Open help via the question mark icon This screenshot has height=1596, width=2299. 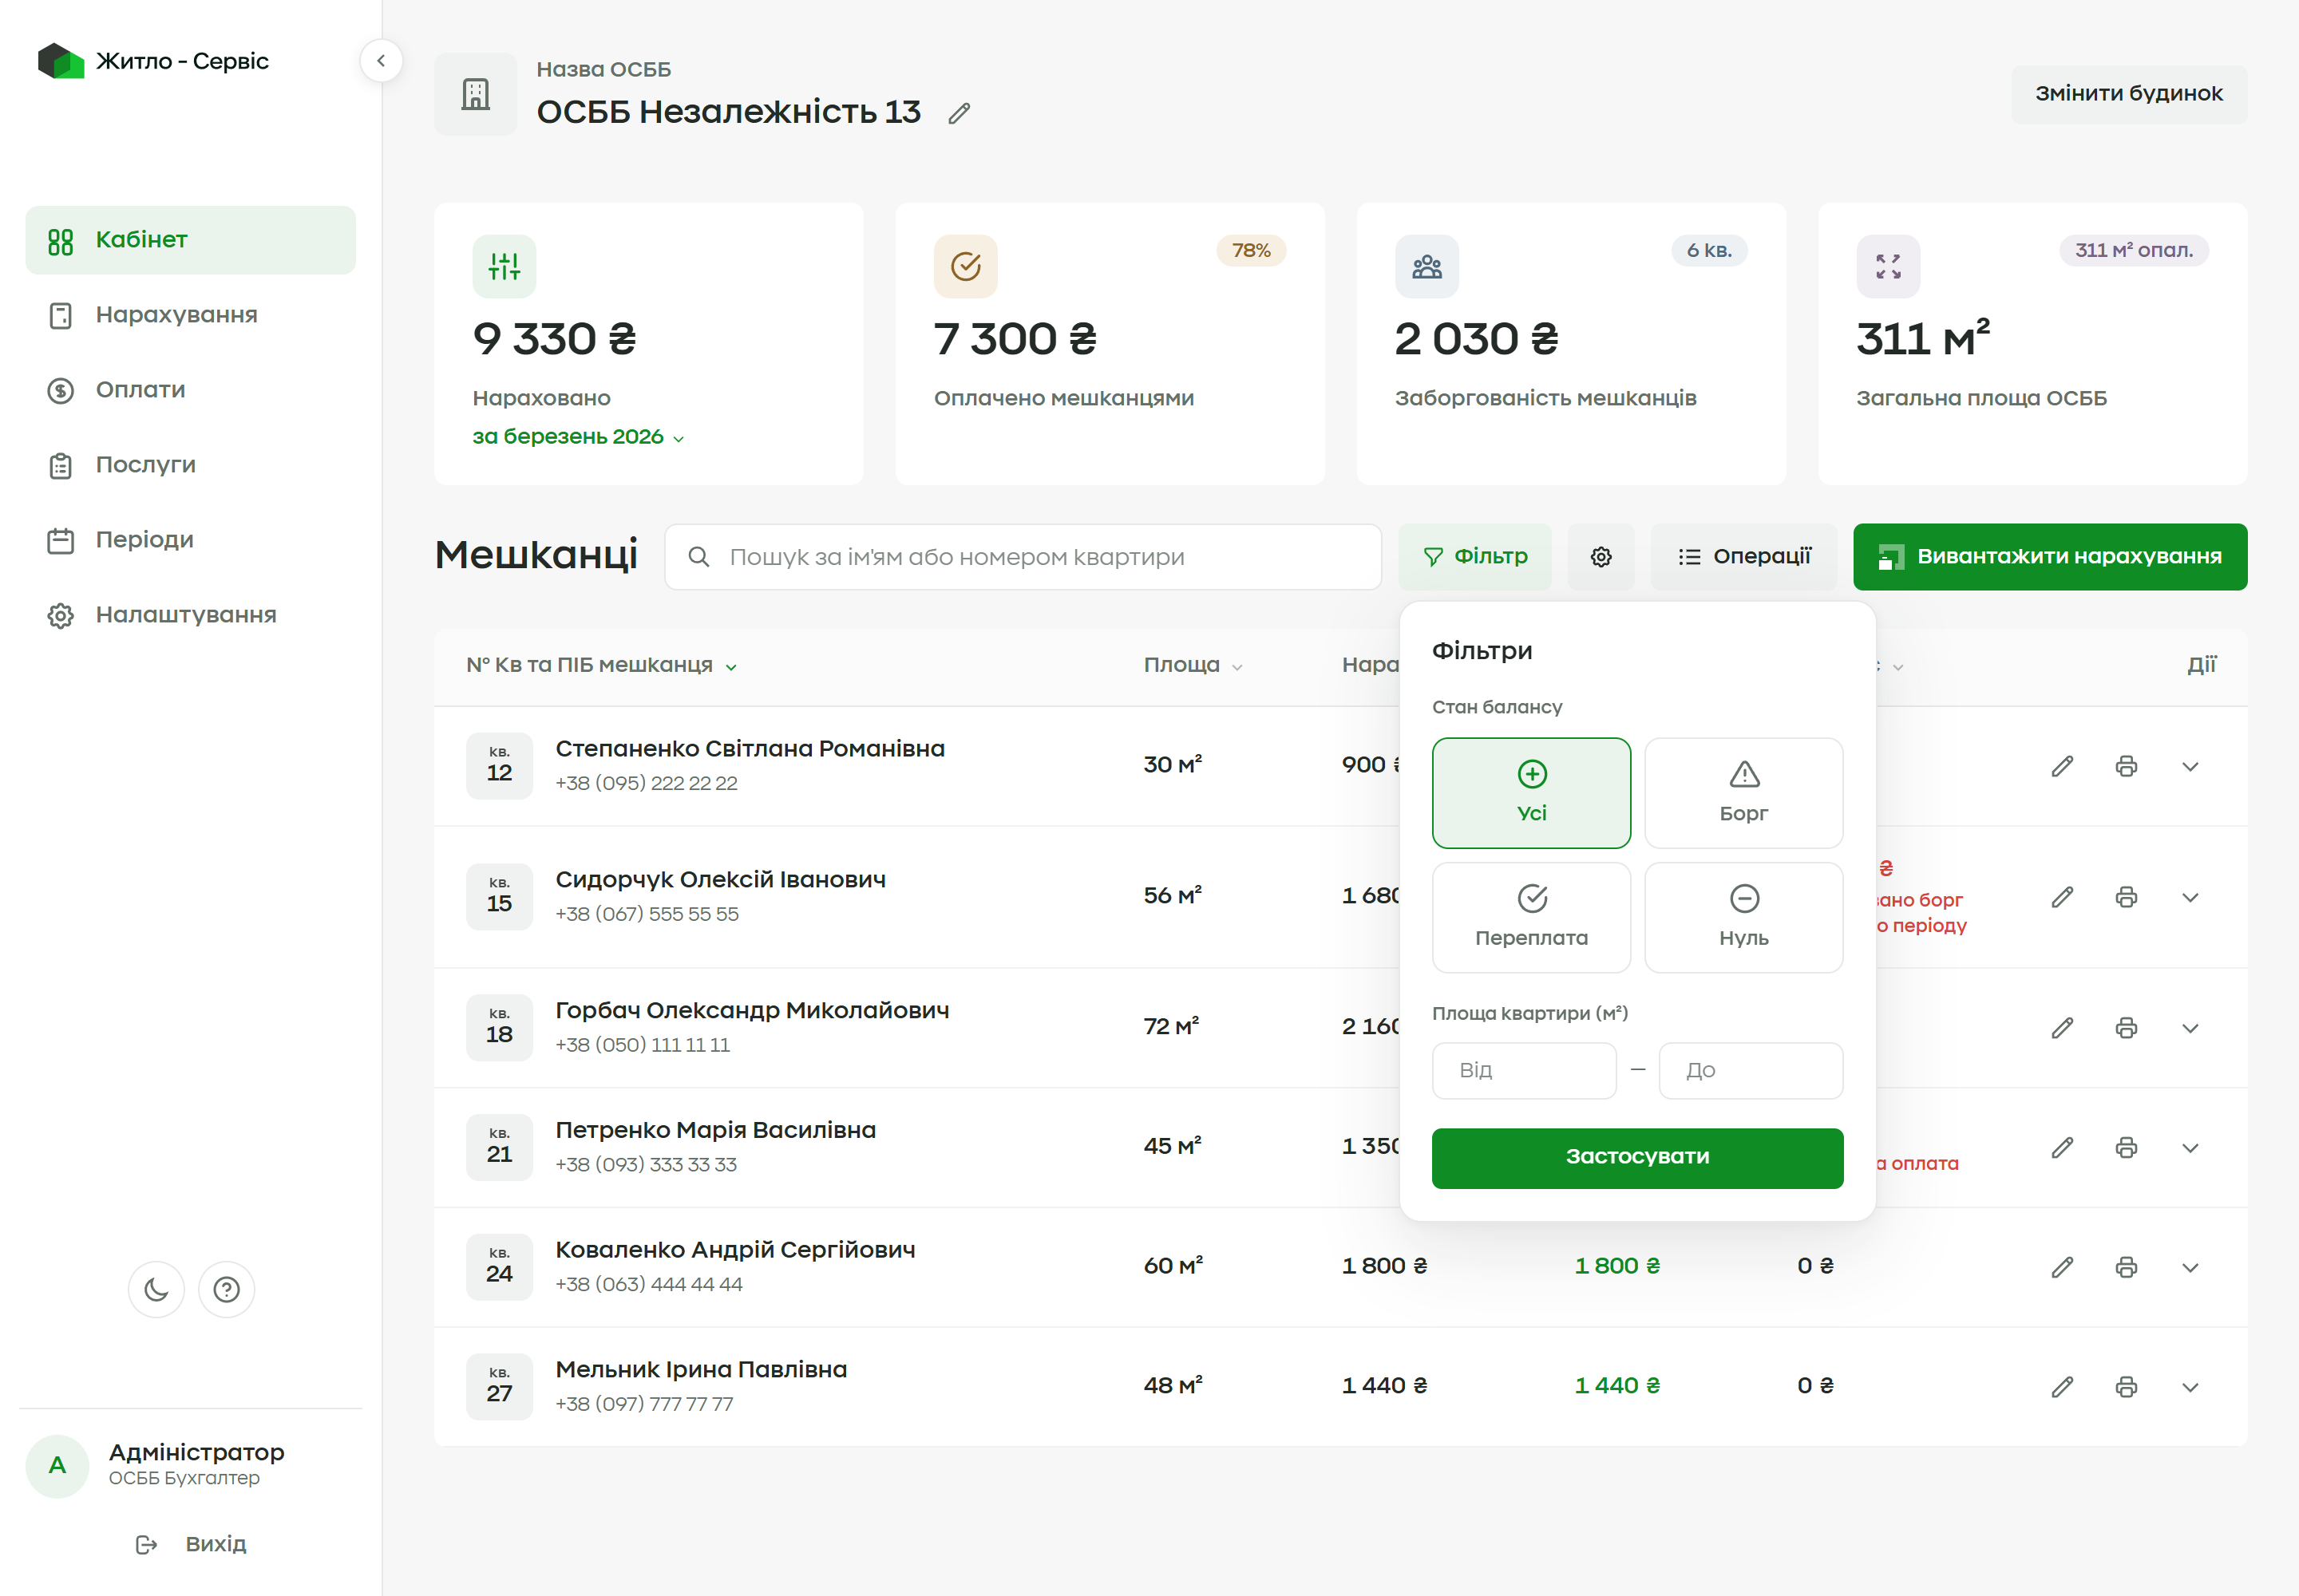pyautogui.click(x=227, y=1290)
